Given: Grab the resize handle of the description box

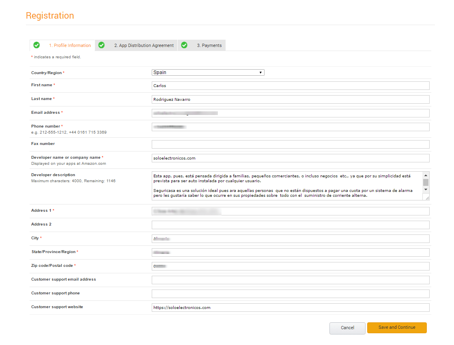Looking at the screenshot, I should 426,198.
